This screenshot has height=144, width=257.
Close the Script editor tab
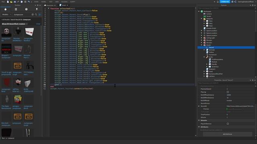67,5
